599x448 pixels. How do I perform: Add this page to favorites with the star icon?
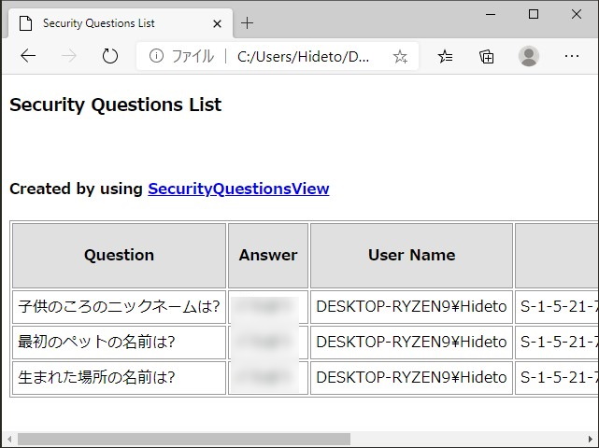coord(400,57)
